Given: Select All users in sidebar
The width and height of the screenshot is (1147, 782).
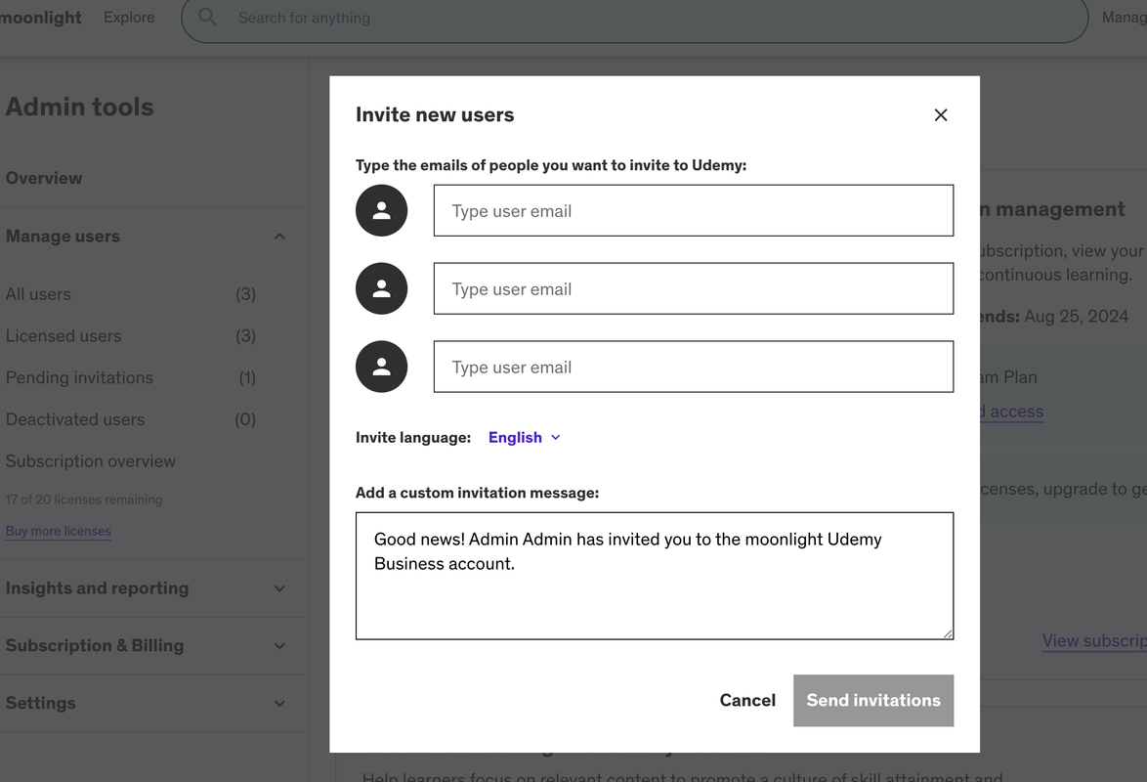Looking at the screenshot, I should click(131, 294).
